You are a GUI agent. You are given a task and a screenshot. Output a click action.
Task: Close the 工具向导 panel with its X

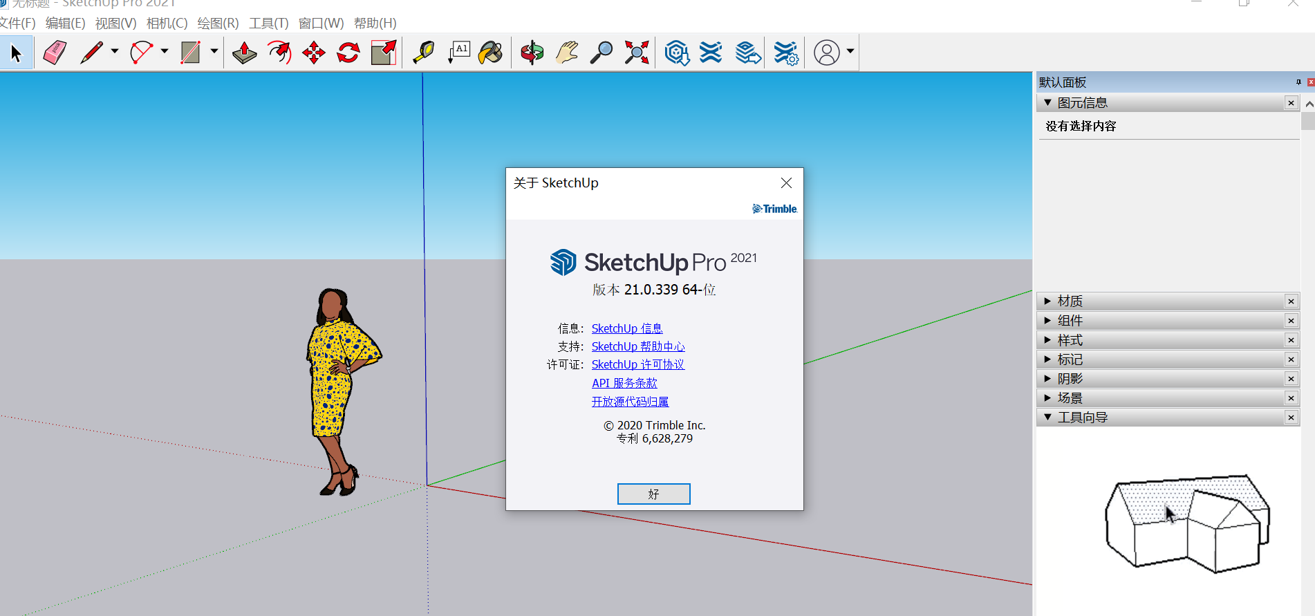pyautogui.click(x=1291, y=418)
